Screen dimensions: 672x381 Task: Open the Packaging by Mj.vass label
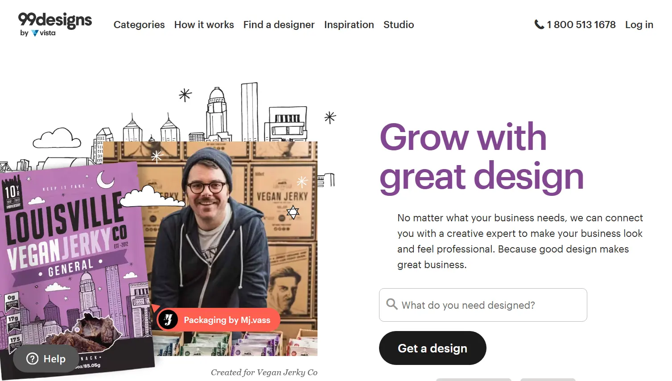pyautogui.click(x=219, y=320)
